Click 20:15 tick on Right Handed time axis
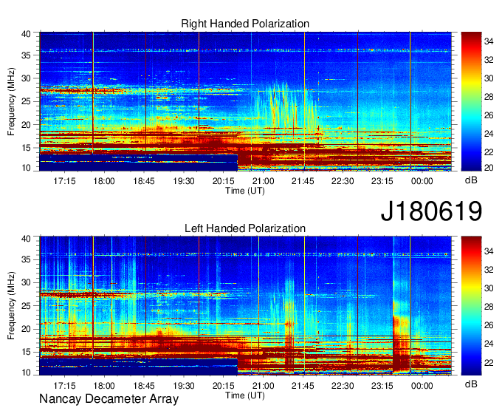502x408 pixels. [x=224, y=181]
